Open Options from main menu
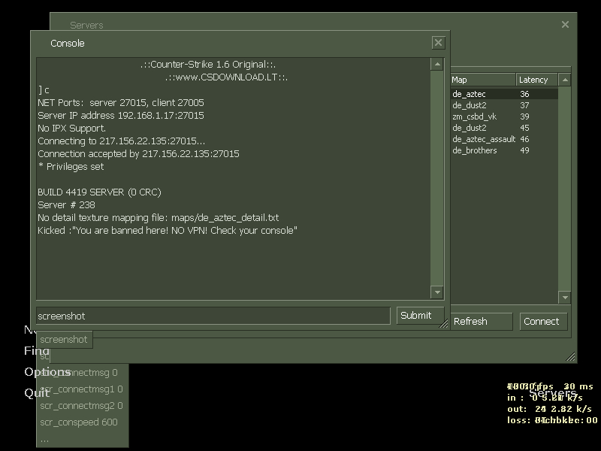This screenshot has width=601, height=451. [x=47, y=372]
